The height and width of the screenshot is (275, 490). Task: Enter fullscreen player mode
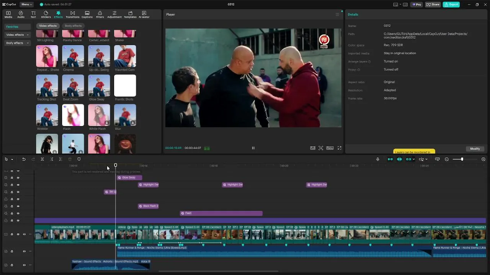[x=339, y=148]
